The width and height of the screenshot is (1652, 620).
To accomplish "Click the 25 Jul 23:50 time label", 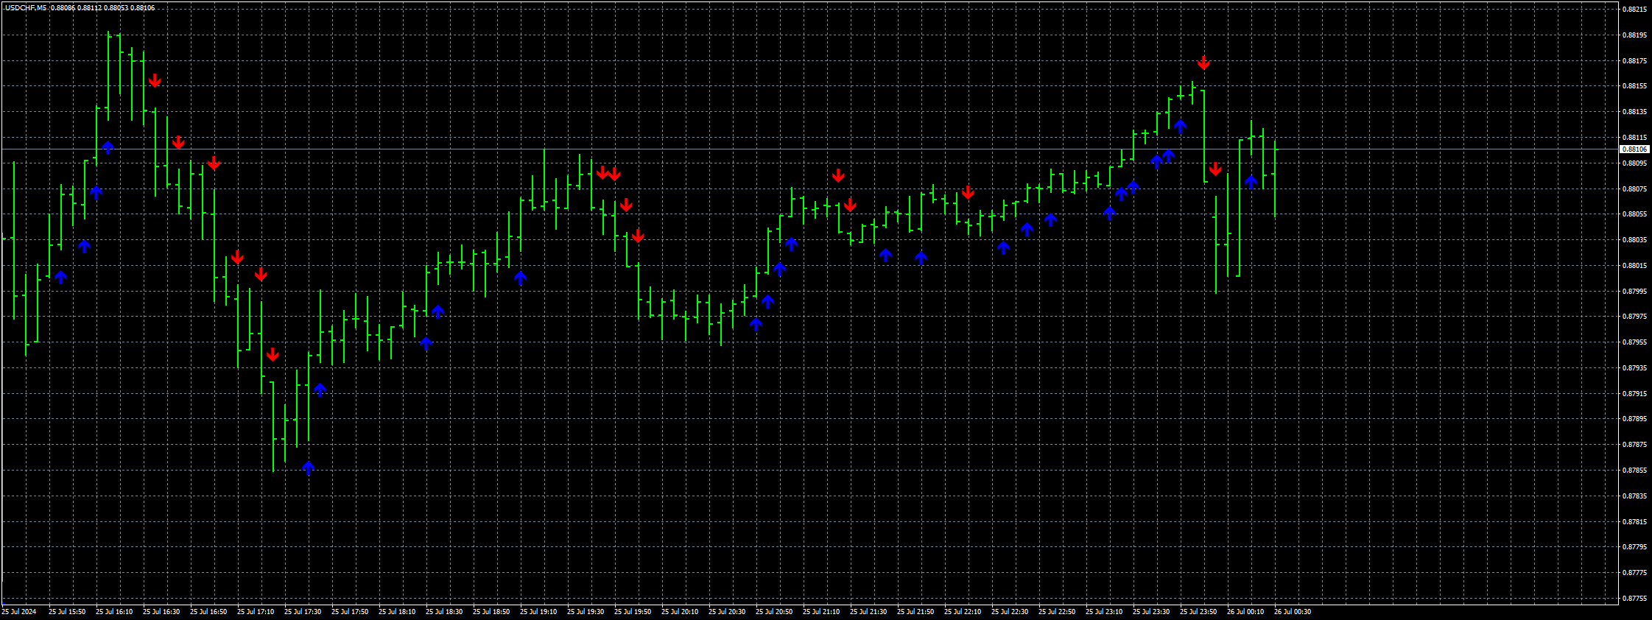I will click(x=1198, y=612).
